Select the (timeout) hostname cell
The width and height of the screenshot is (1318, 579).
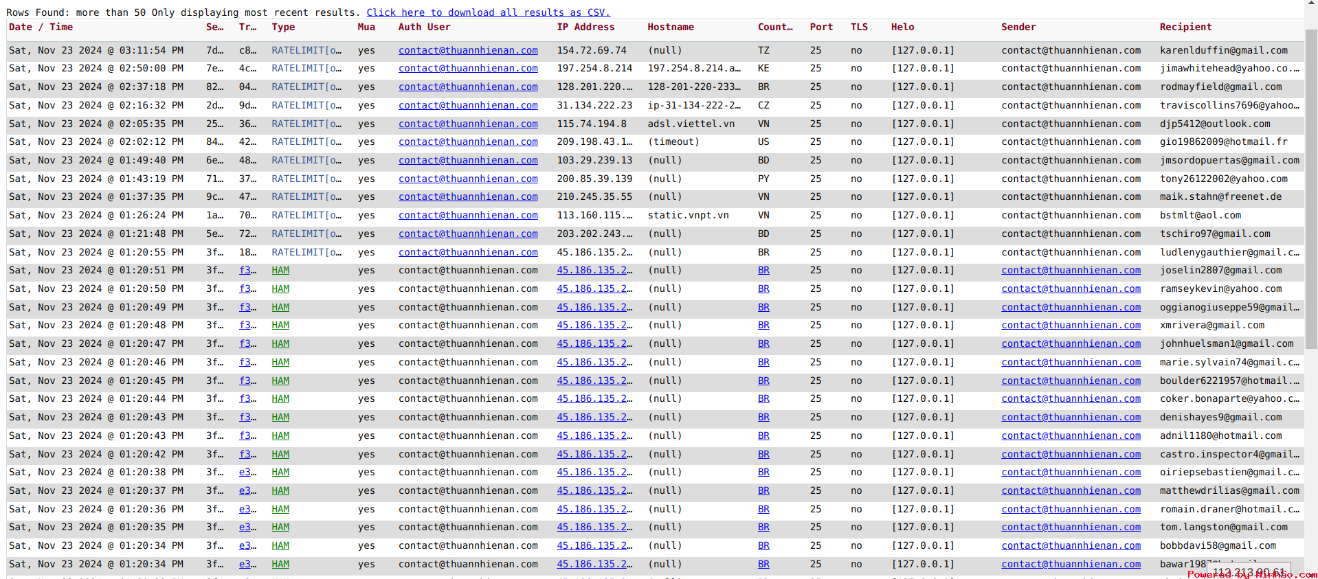(x=673, y=142)
